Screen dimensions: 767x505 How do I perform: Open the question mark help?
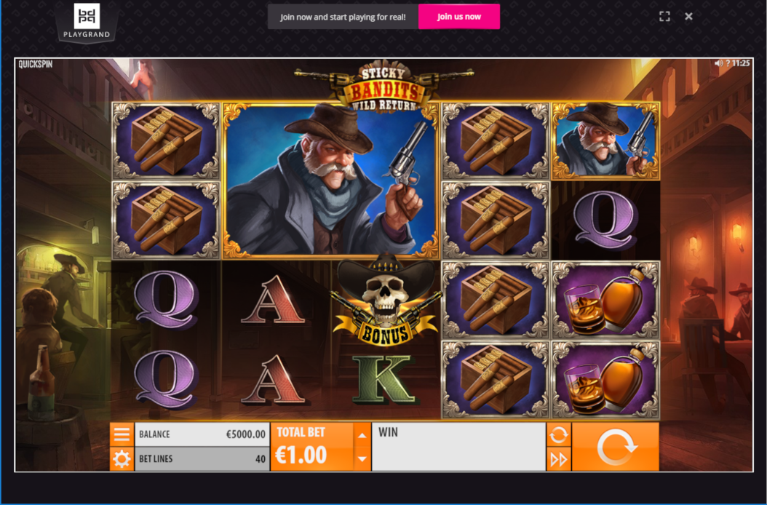pyautogui.click(x=728, y=63)
